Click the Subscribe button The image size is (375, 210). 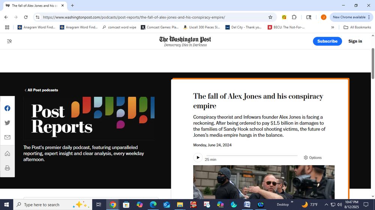pyautogui.click(x=327, y=41)
